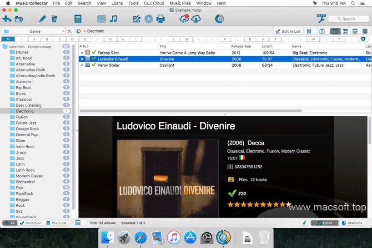The image size is (372, 248).
Task: Click the Edit in List button
Action: tap(288, 31)
